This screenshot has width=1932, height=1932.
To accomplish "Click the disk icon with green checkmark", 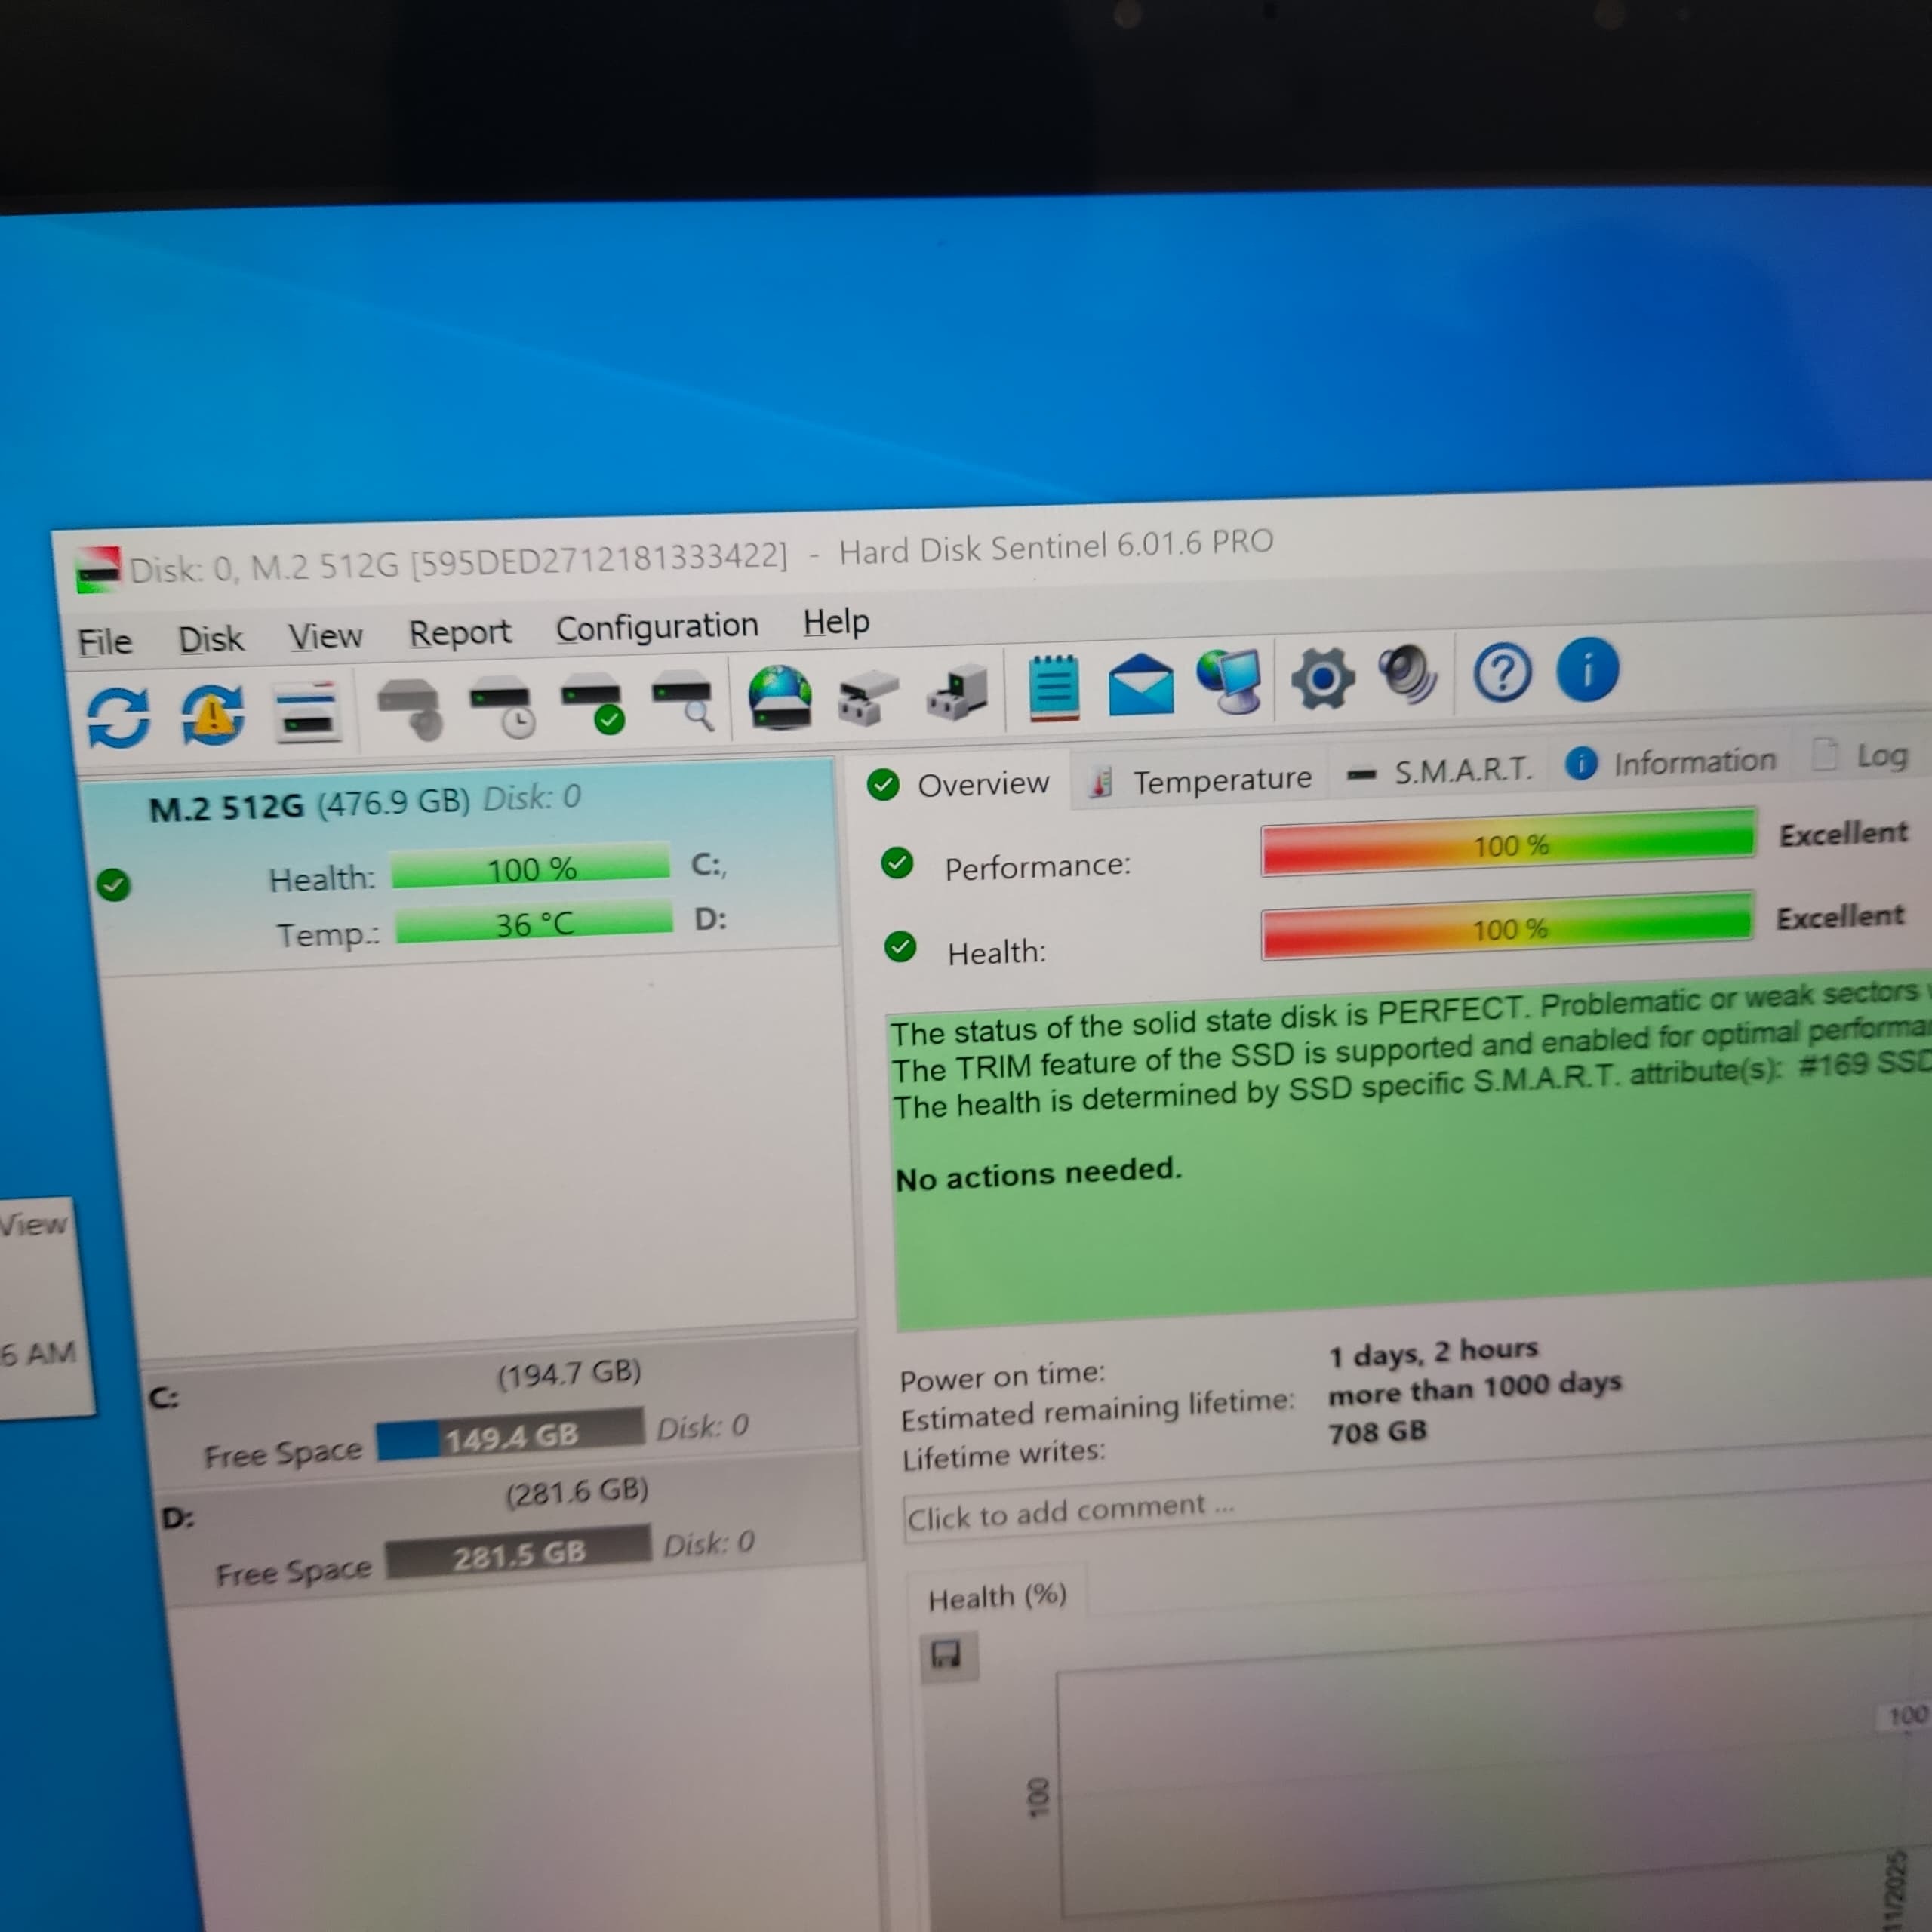I will pos(593,702).
